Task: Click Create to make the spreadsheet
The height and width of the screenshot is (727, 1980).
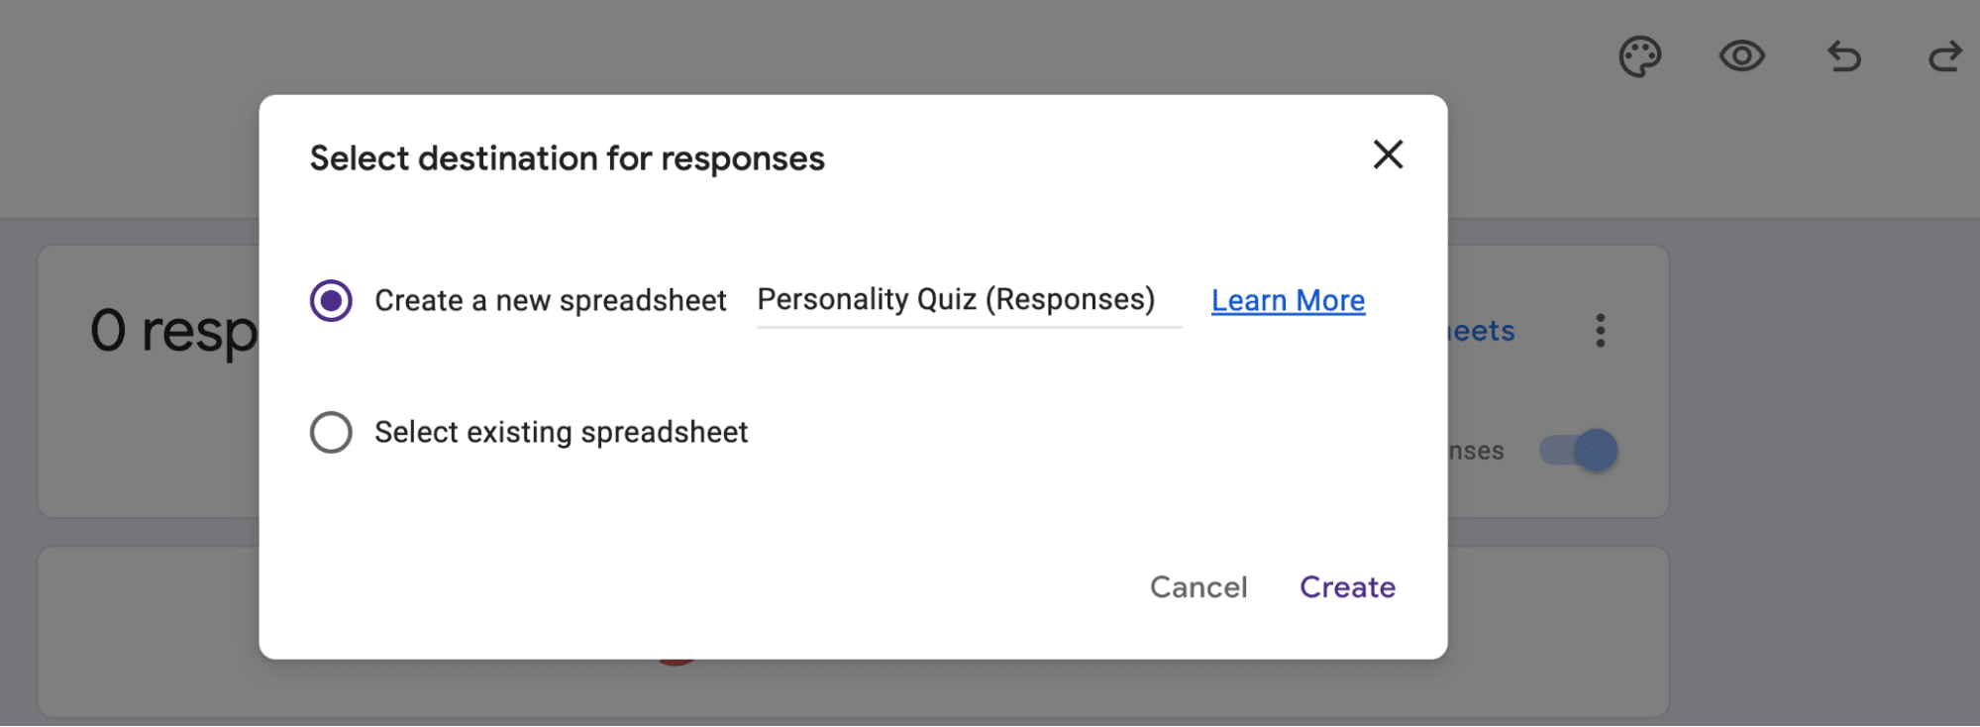Action: (1347, 586)
